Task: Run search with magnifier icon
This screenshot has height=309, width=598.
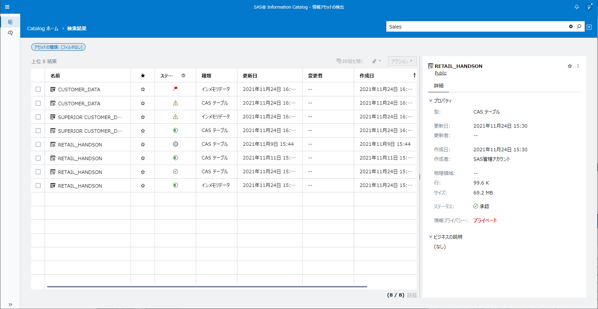Action: point(579,26)
